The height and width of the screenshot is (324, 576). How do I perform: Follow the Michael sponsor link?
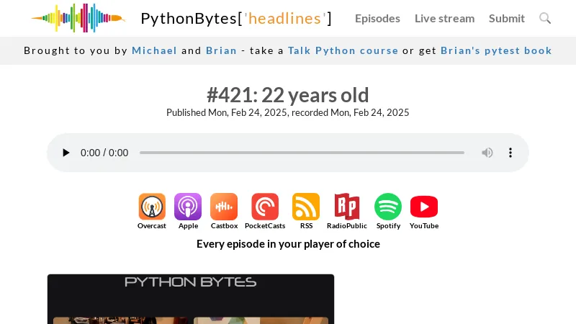pyautogui.click(x=154, y=50)
